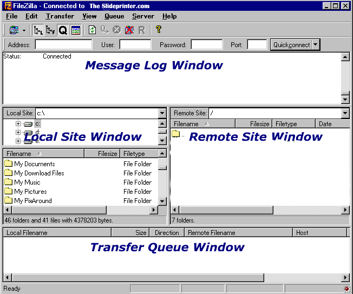Click message log scroll down arrow

tap(345, 99)
